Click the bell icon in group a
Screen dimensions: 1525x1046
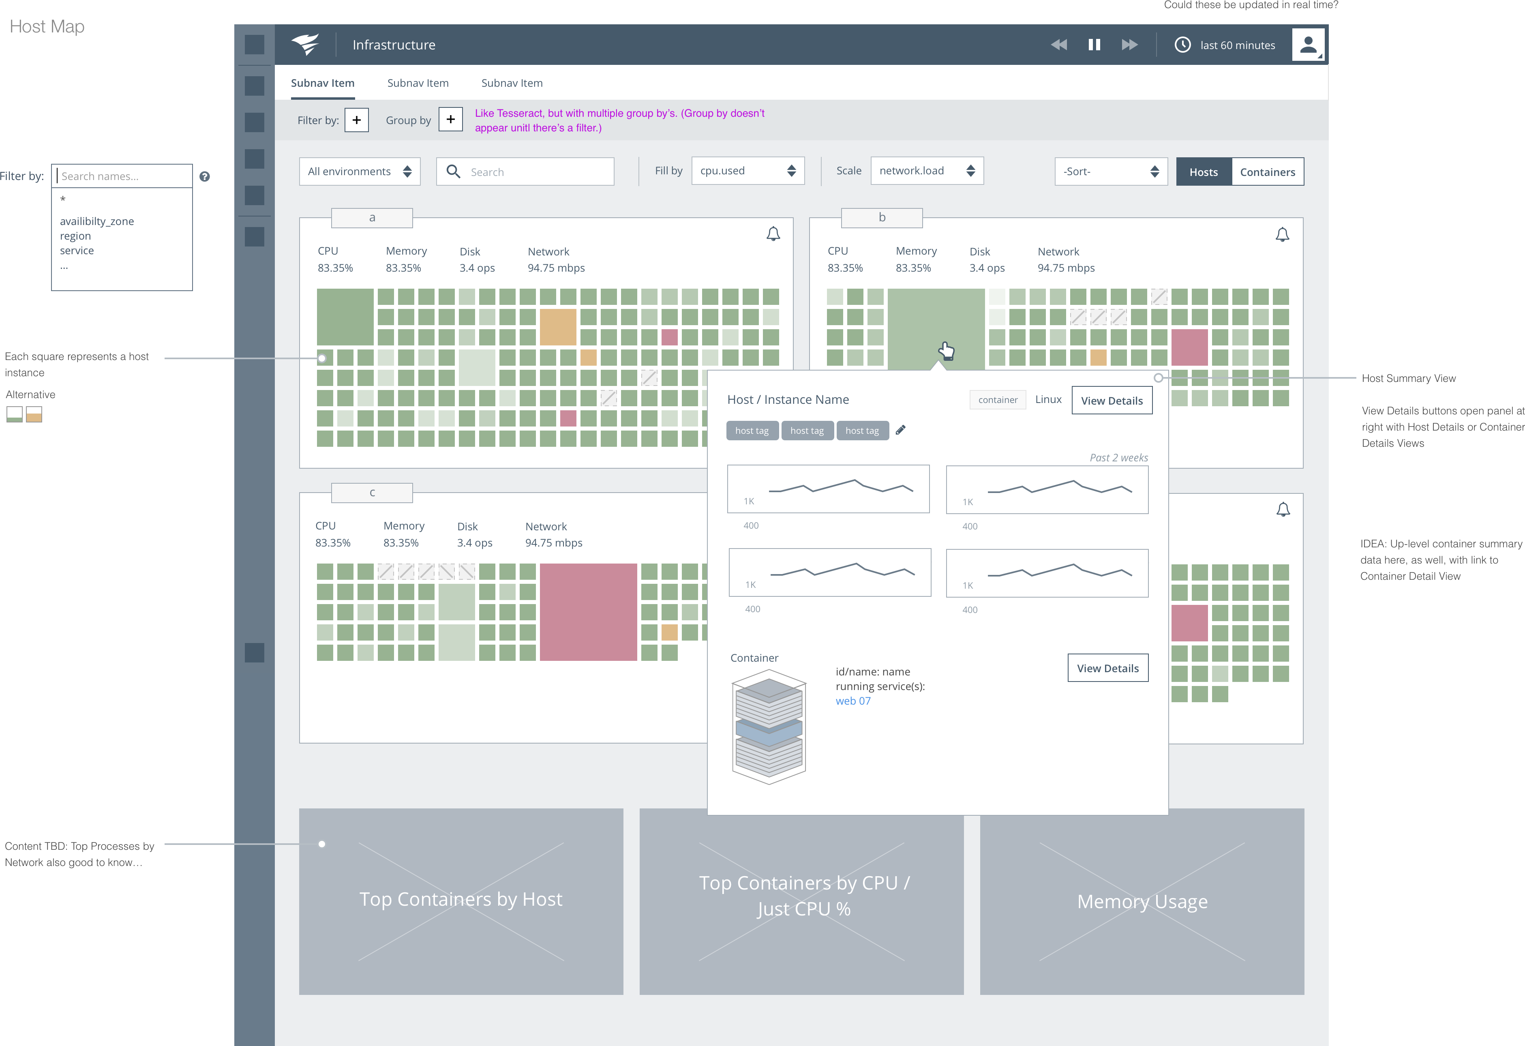point(773,234)
